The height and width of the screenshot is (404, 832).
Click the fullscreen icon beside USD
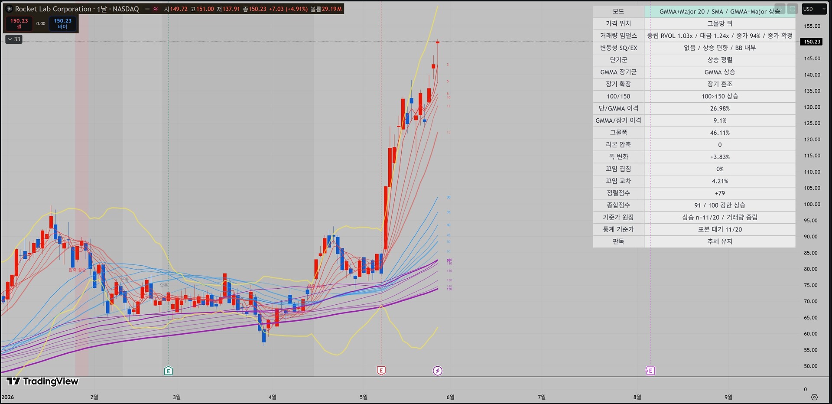pos(792,9)
